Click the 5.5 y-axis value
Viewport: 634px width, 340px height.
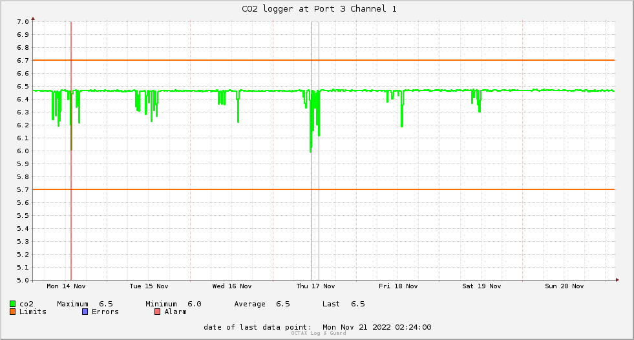pos(23,216)
